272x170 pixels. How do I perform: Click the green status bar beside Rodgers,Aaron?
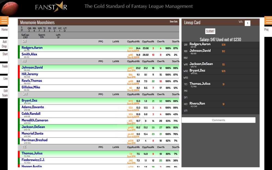[x=19, y=48]
